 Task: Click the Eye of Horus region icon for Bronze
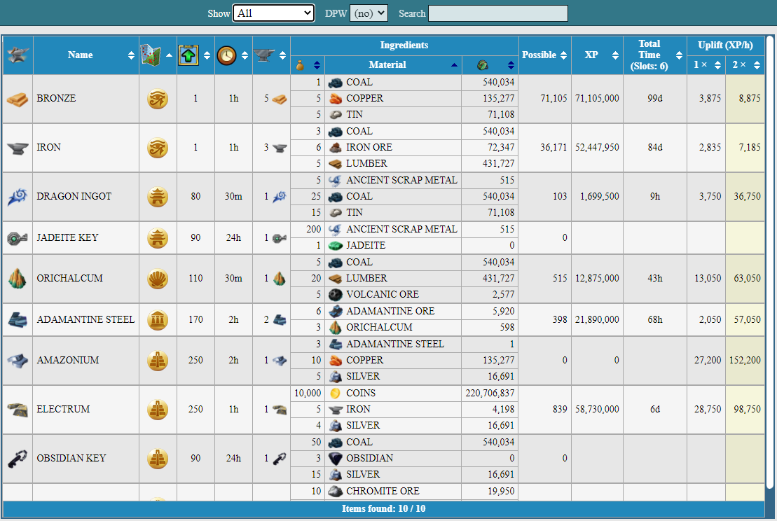pos(158,99)
